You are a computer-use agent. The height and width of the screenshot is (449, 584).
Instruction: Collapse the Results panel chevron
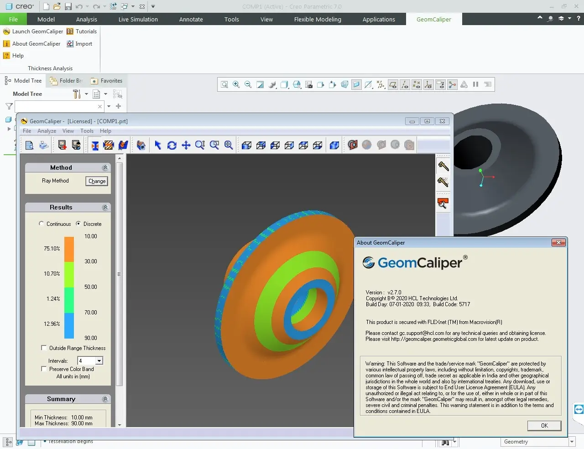(x=105, y=208)
